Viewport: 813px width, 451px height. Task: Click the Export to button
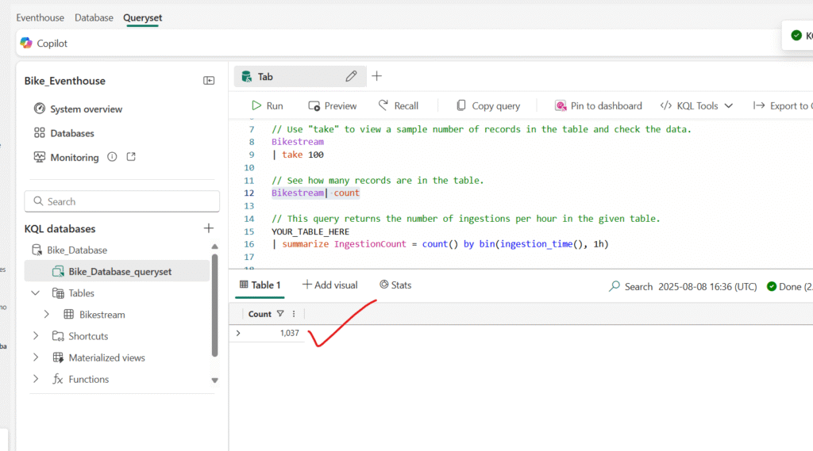(782, 105)
